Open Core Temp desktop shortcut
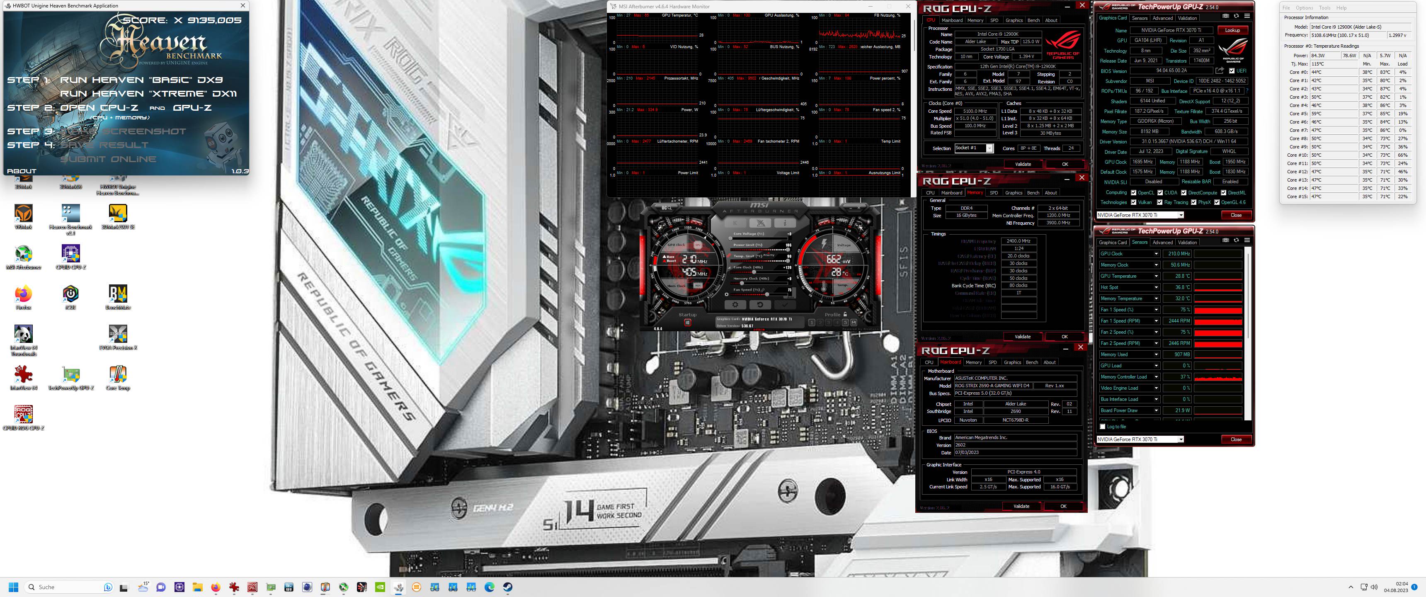Screen dimensions: 1426x597 point(118,378)
